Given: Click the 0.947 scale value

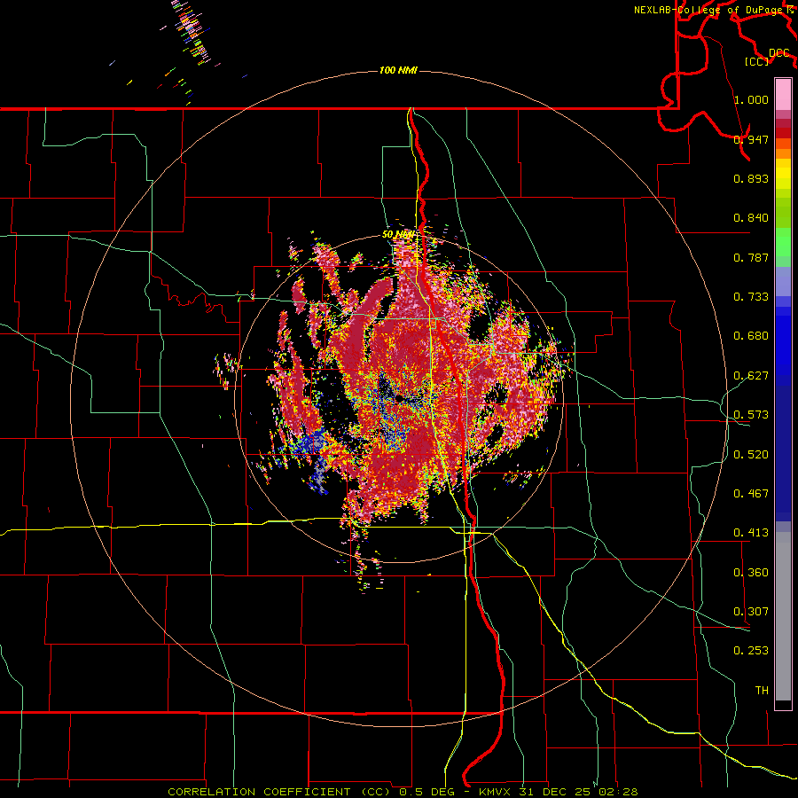Looking at the screenshot, I should (751, 139).
